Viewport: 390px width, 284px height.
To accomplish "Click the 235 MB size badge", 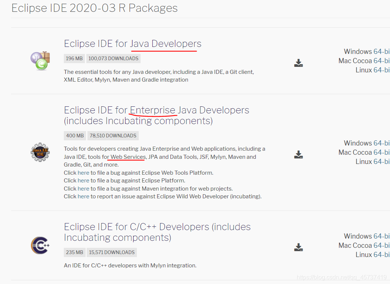I will [75, 252].
